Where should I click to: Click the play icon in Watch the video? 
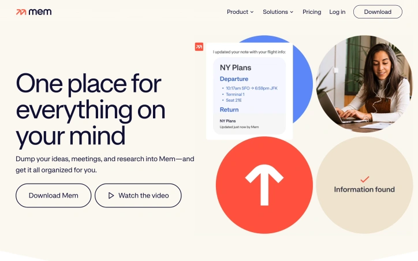click(x=111, y=195)
